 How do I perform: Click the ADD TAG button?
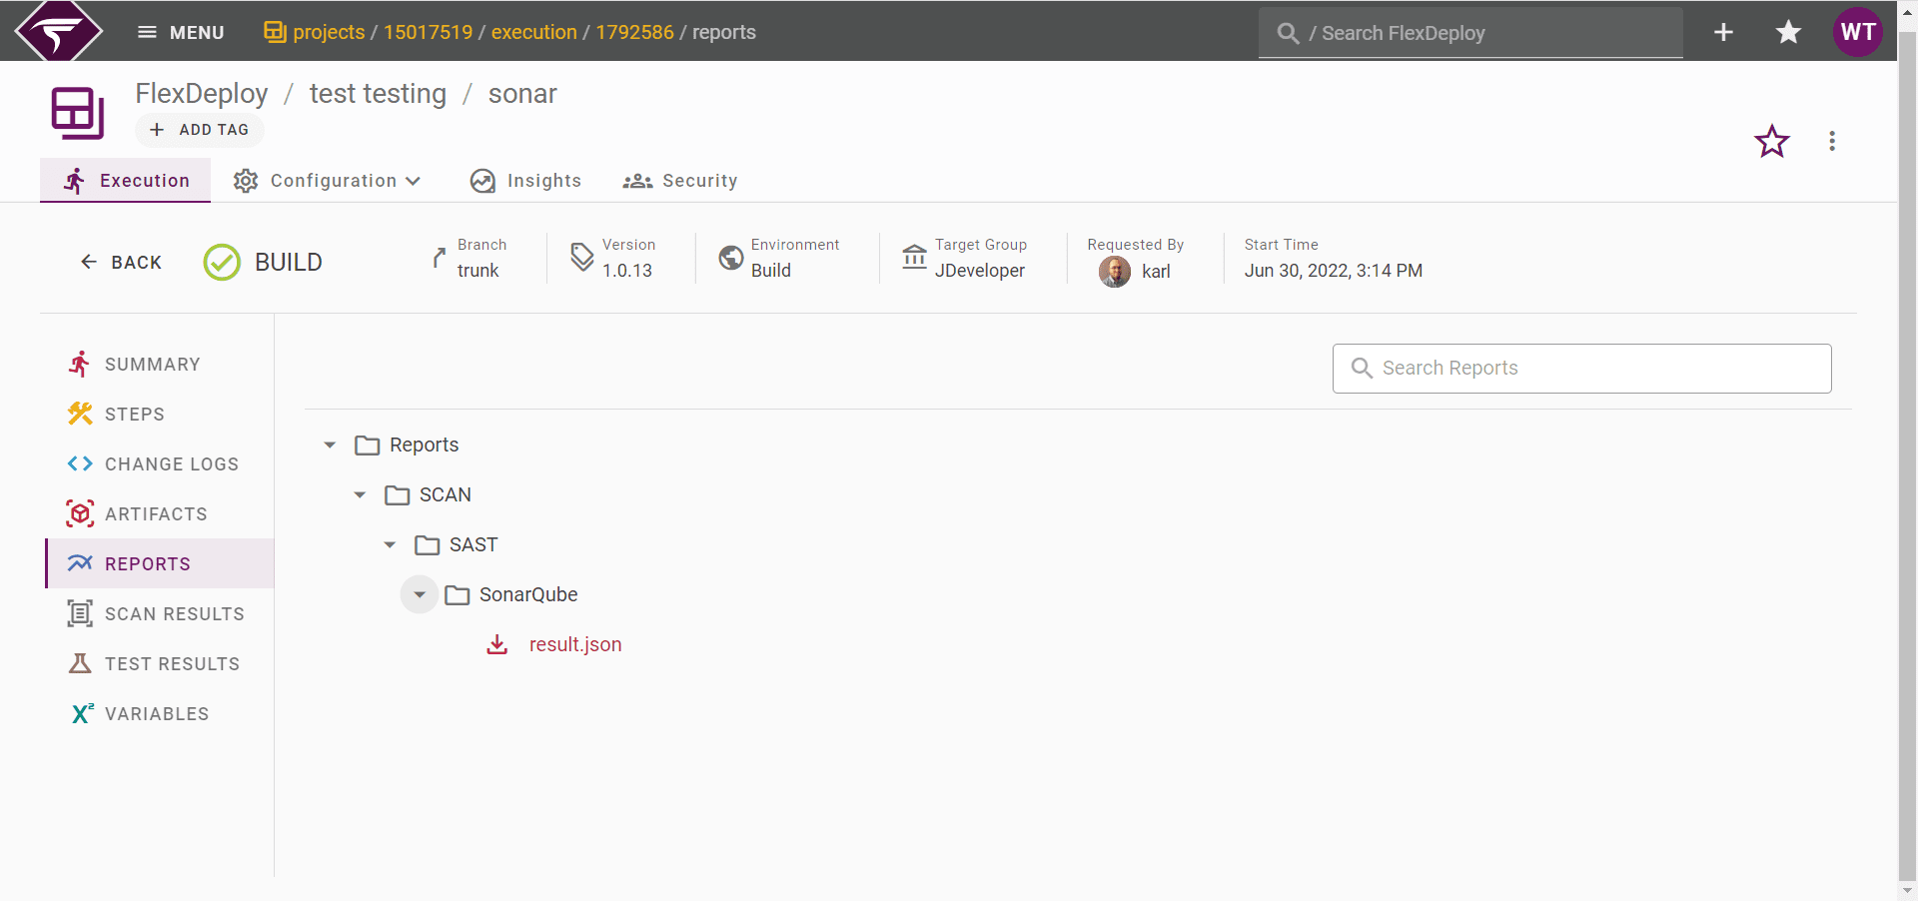click(x=199, y=130)
